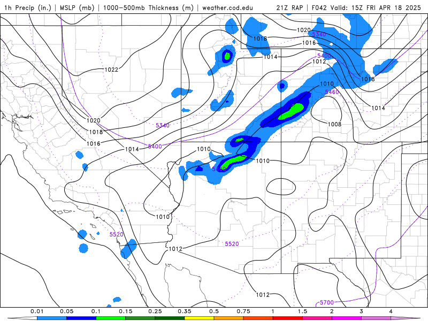The image size is (428, 321).
Task: Click the '1.5' legend value
Action: pyautogui.click(x=302, y=311)
